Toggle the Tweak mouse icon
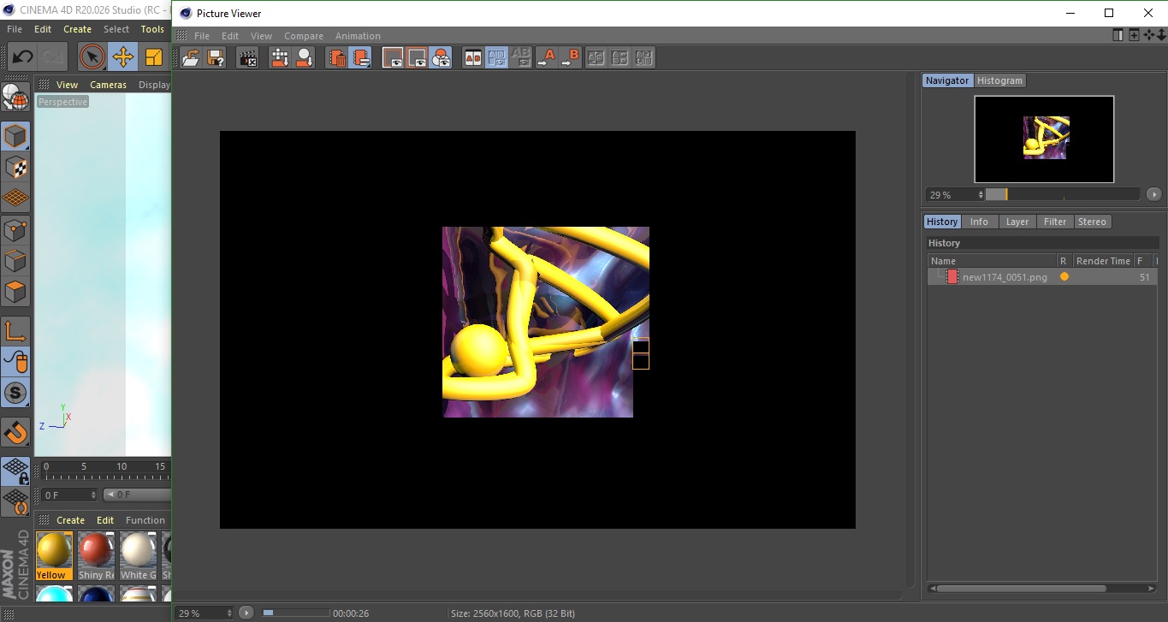This screenshot has width=1168, height=622. 15,362
